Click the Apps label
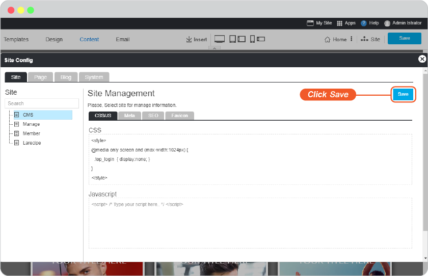Screen dimensions: 428x276 click(350, 23)
